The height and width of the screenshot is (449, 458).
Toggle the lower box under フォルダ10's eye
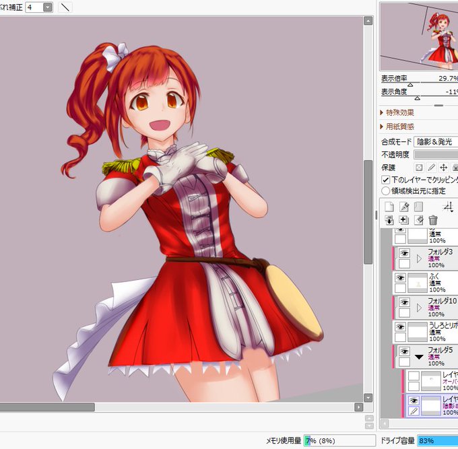click(404, 312)
